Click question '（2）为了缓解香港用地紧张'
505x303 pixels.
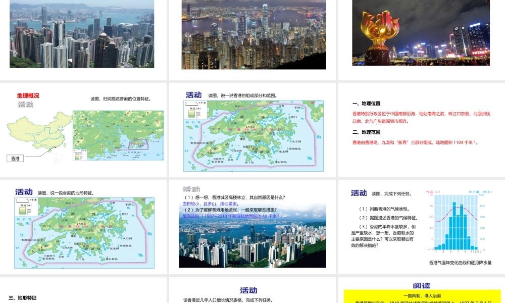click(x=230, y=210)
